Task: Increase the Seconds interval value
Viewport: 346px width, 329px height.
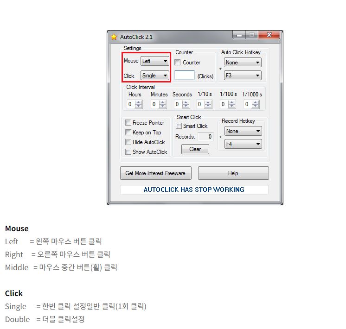Action: tap(186, 102)
